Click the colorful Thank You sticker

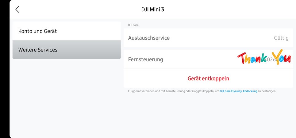[x=264, y=57]
